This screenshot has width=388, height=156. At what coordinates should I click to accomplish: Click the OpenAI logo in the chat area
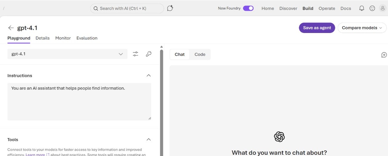(279, 137)
